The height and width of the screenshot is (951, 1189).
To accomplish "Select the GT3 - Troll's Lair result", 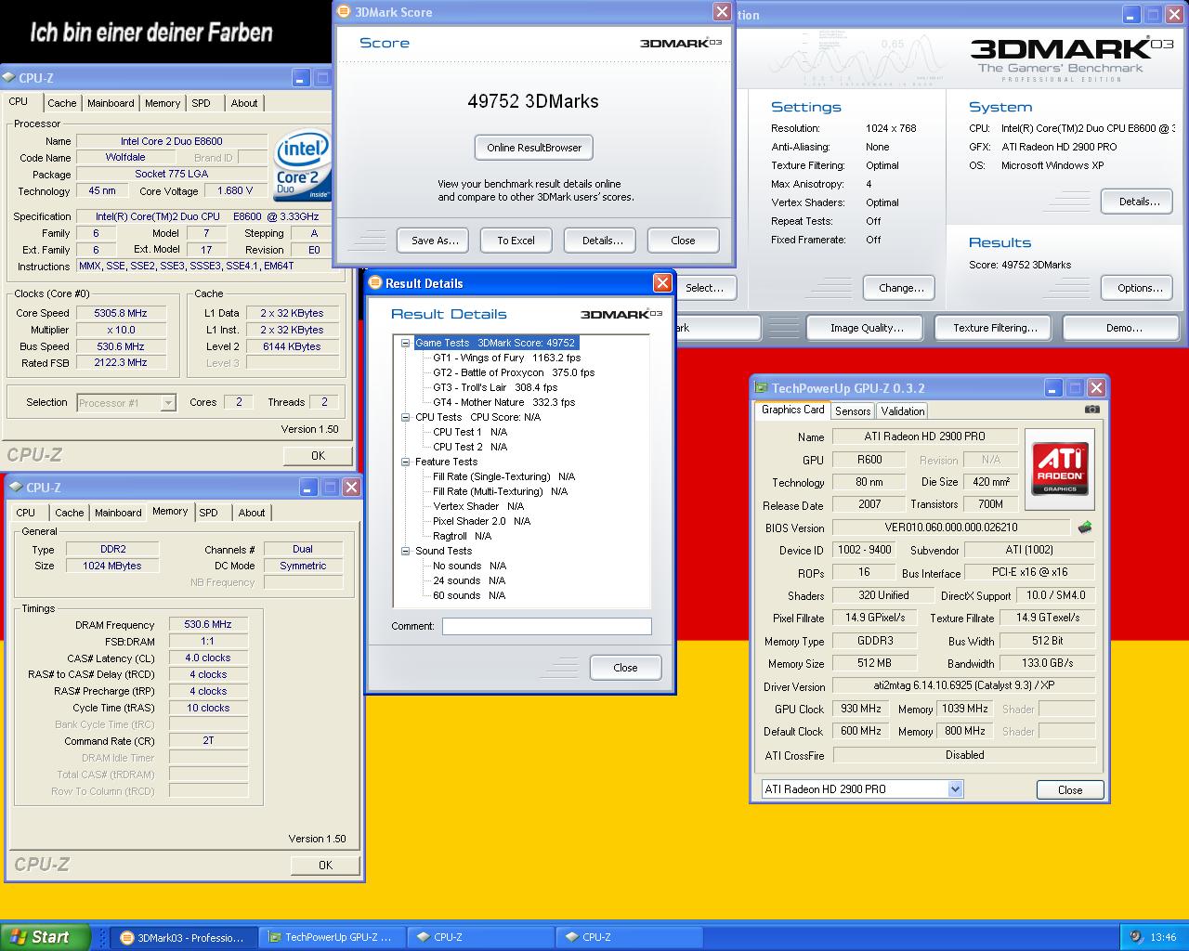I will coord(495,387).
